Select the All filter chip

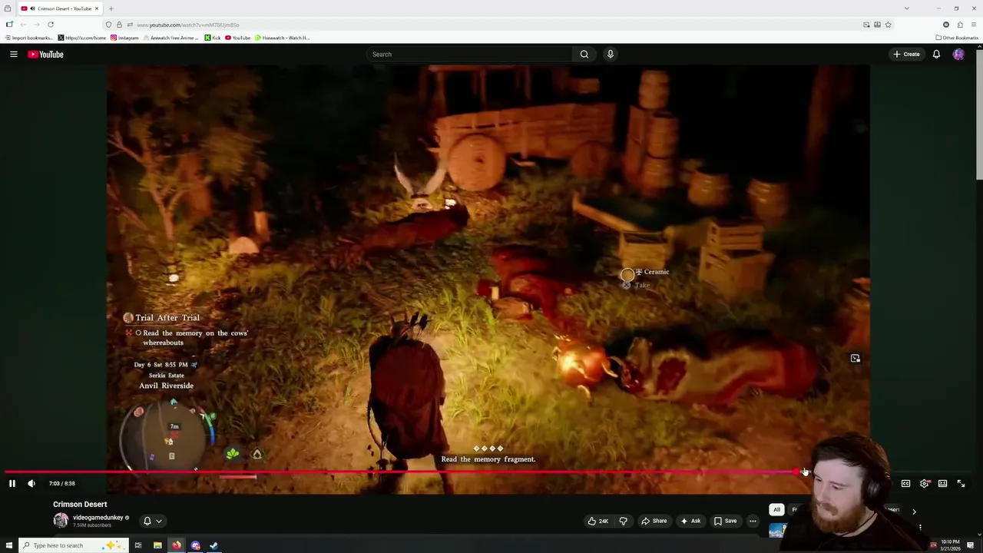(x=776, y=510)
